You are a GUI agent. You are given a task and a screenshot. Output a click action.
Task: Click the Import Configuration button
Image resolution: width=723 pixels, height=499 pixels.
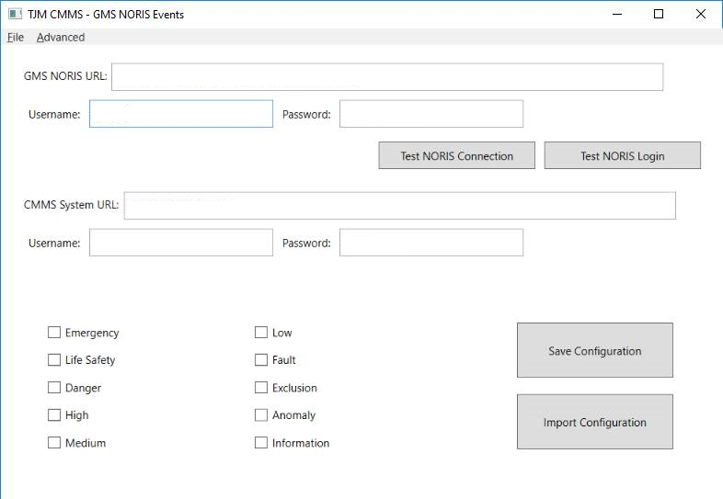[594, 422]
